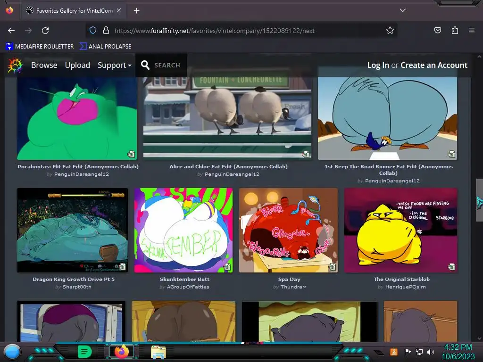This screenshot has height=362, width=483.
Task: Click the network tray icon
Action: (x=419, y=352)
